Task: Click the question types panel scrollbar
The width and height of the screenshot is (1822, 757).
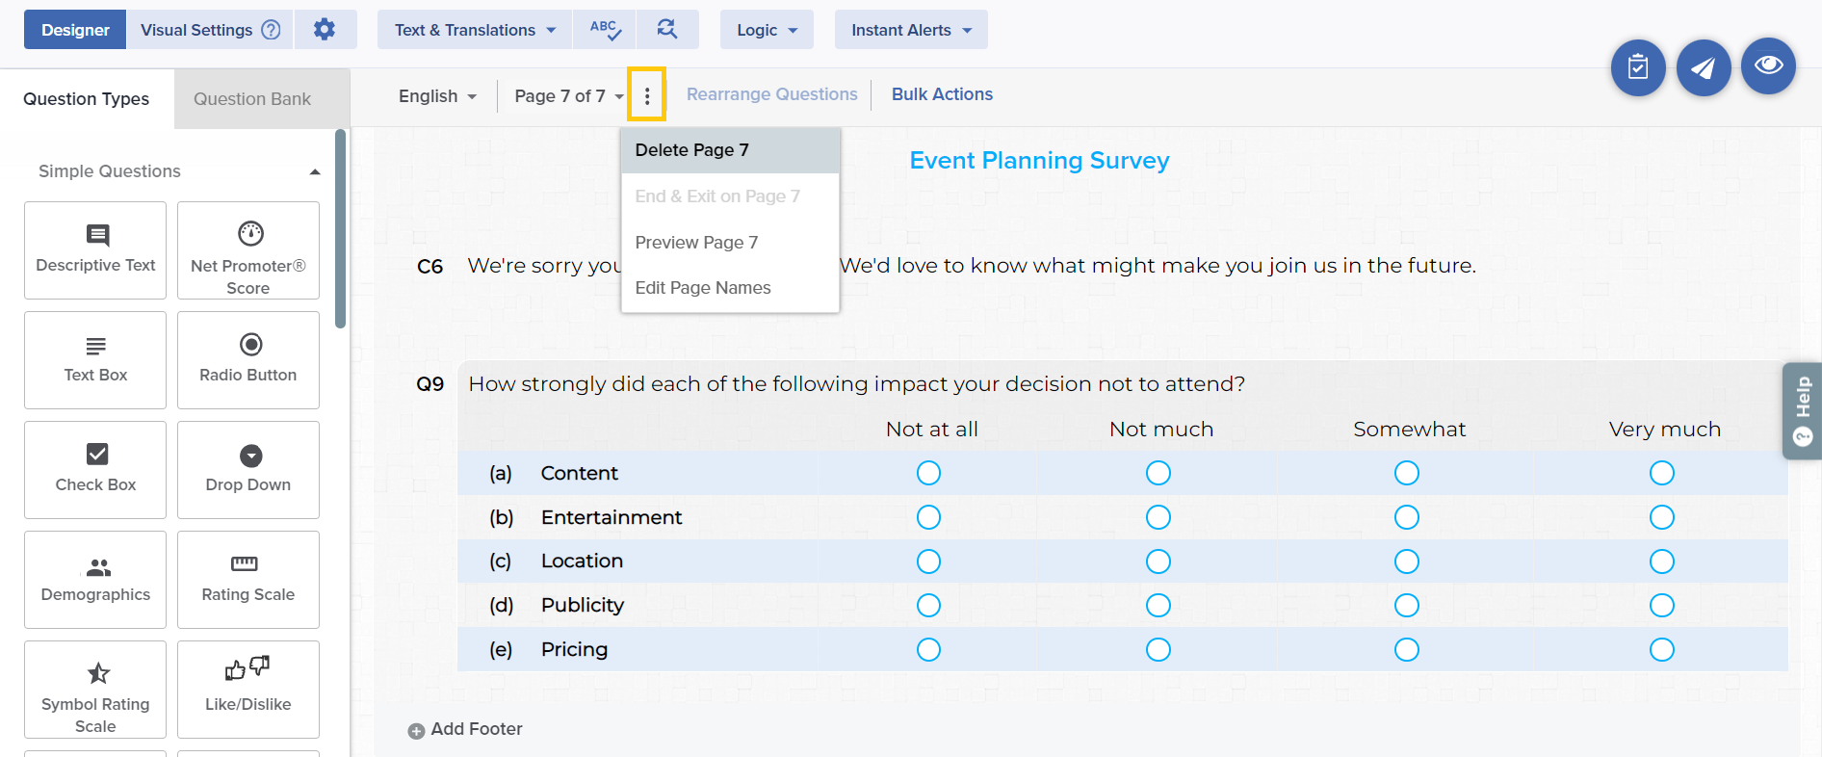Action: click(x=340, y=229)
